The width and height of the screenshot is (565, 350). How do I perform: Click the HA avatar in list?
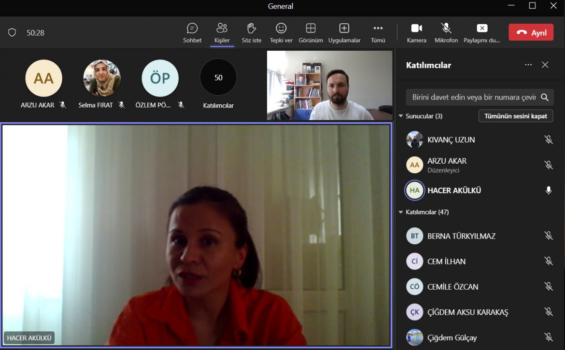point(414,190)
